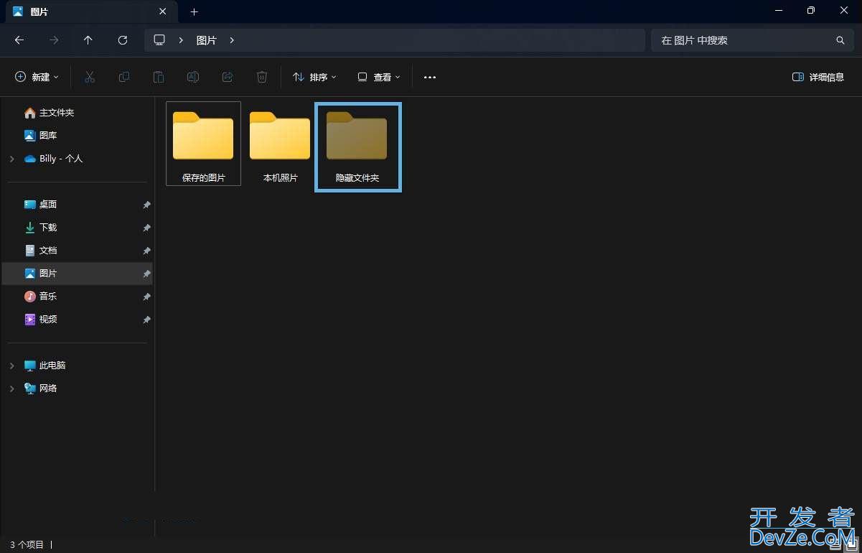Expand the 此电脑 tree node

11,366
